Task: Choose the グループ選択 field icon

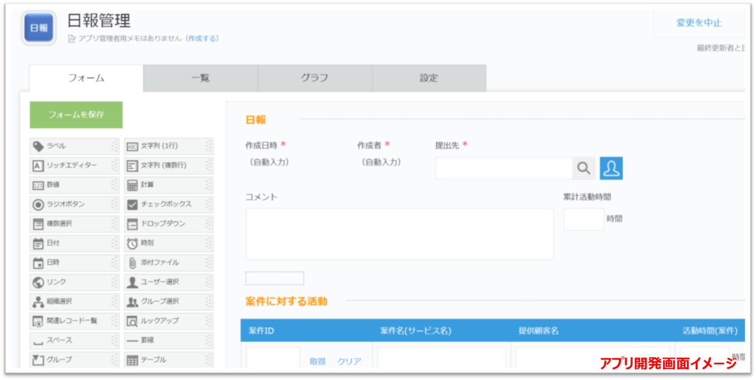Action: [x=133, y=302]
